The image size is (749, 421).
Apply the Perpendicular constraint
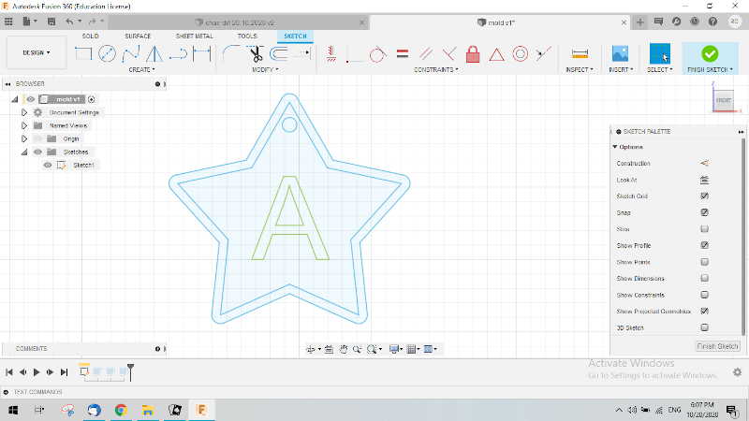pos(449,54)
